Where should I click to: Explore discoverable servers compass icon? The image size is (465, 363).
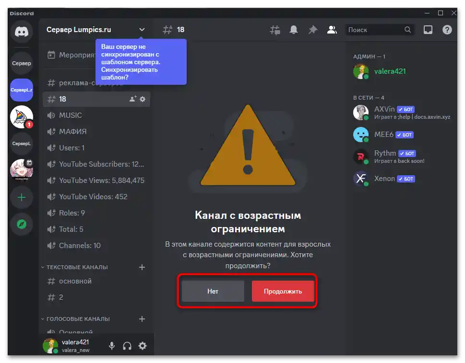[21, 224]
